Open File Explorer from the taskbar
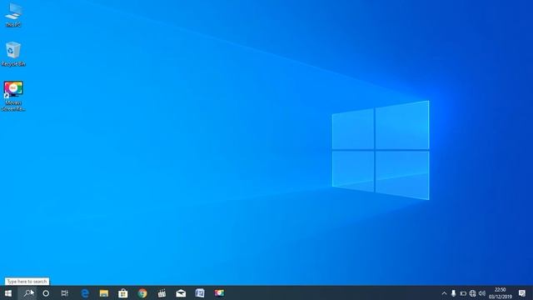 (x=104, y=293)
